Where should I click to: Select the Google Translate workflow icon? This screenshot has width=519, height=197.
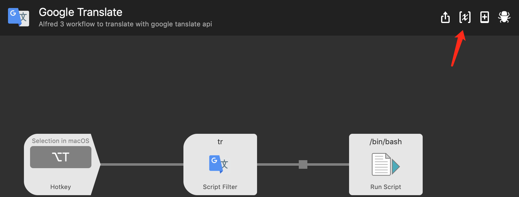tap(18, 17)
